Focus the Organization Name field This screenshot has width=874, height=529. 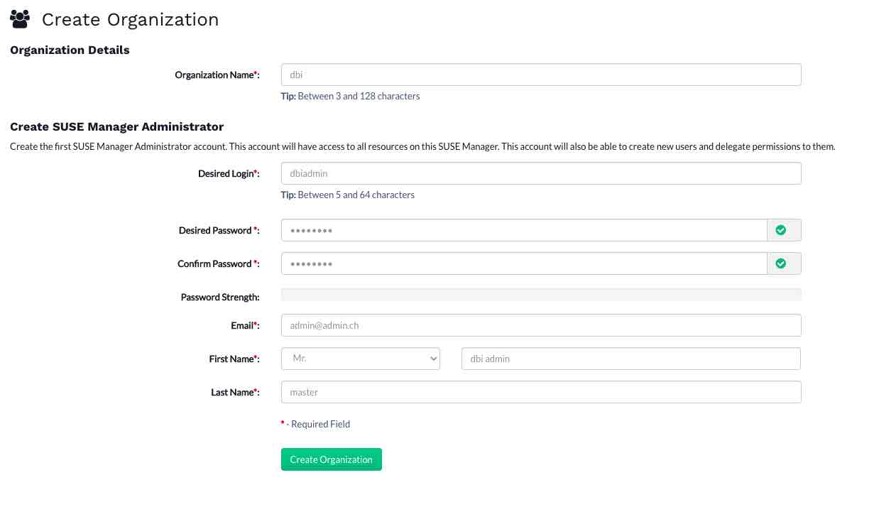[x=541, y=75]
